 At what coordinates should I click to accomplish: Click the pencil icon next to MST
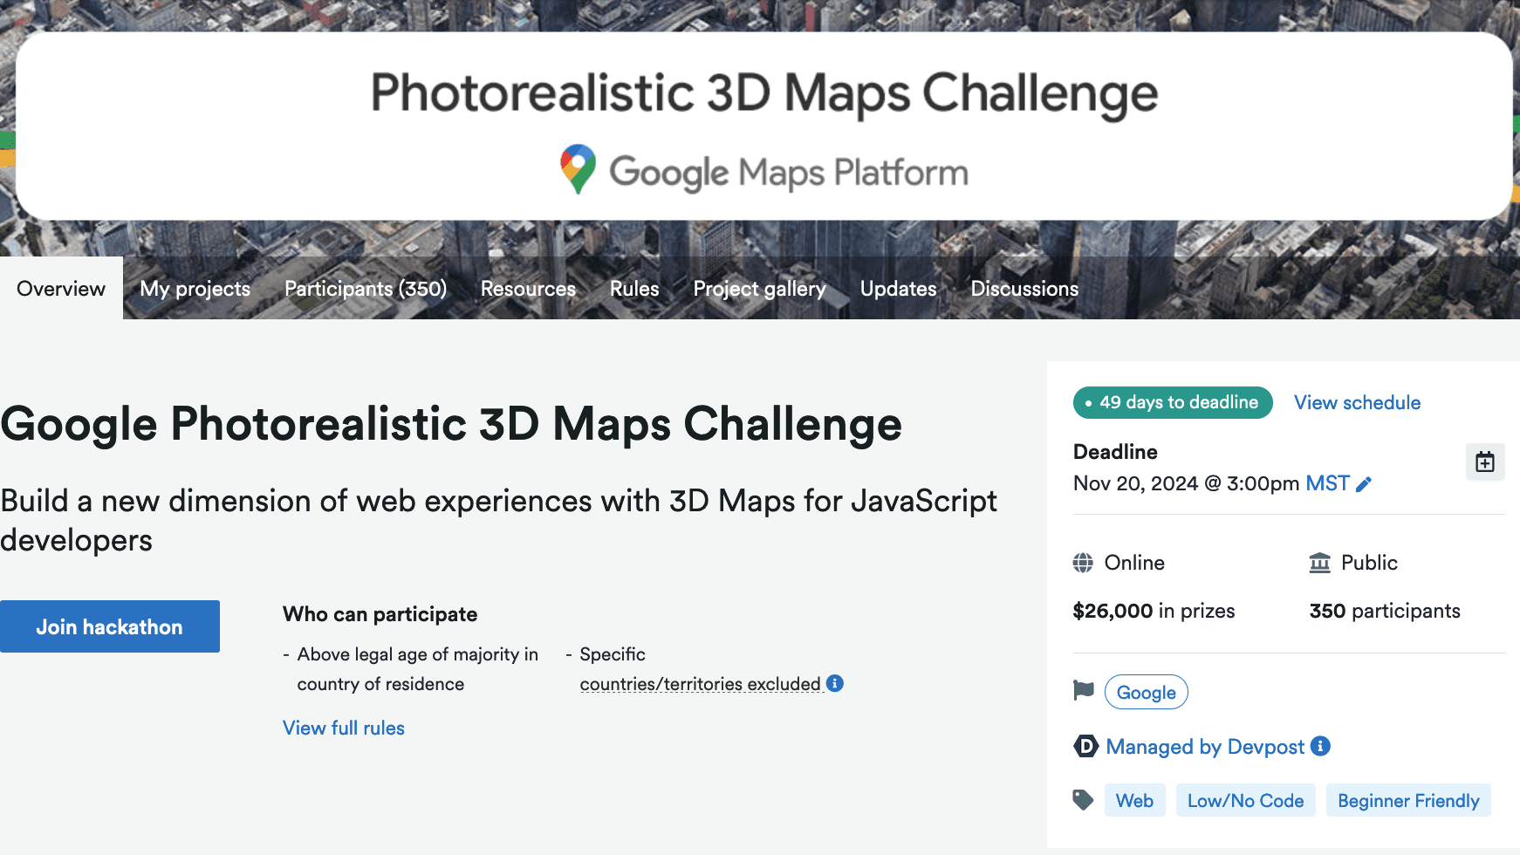point(1363,482)
